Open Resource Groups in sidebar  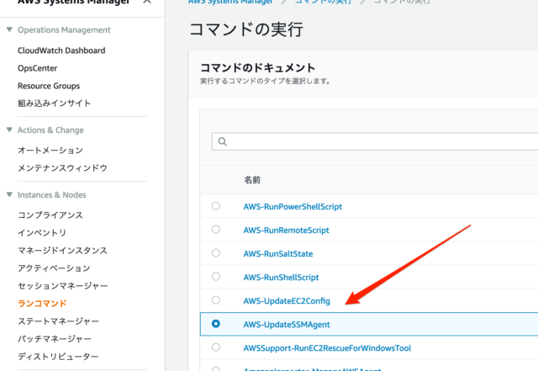click(x=49, y=86)
